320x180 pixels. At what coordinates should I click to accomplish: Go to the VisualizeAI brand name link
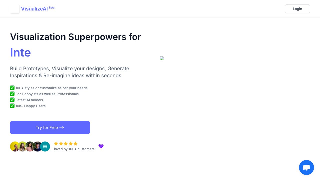tap(34, 9)
